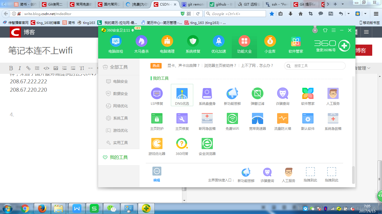Select 电脑安全 category in sidebar
382x214 pixels.
pyautogui.click(x=119, y=81)
